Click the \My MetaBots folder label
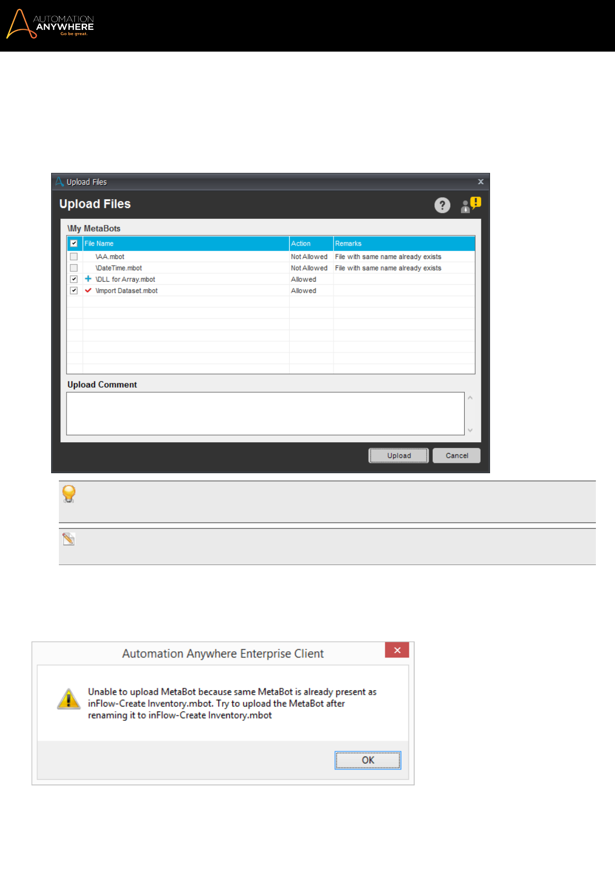The image size is (615, 869). (94, 228)
